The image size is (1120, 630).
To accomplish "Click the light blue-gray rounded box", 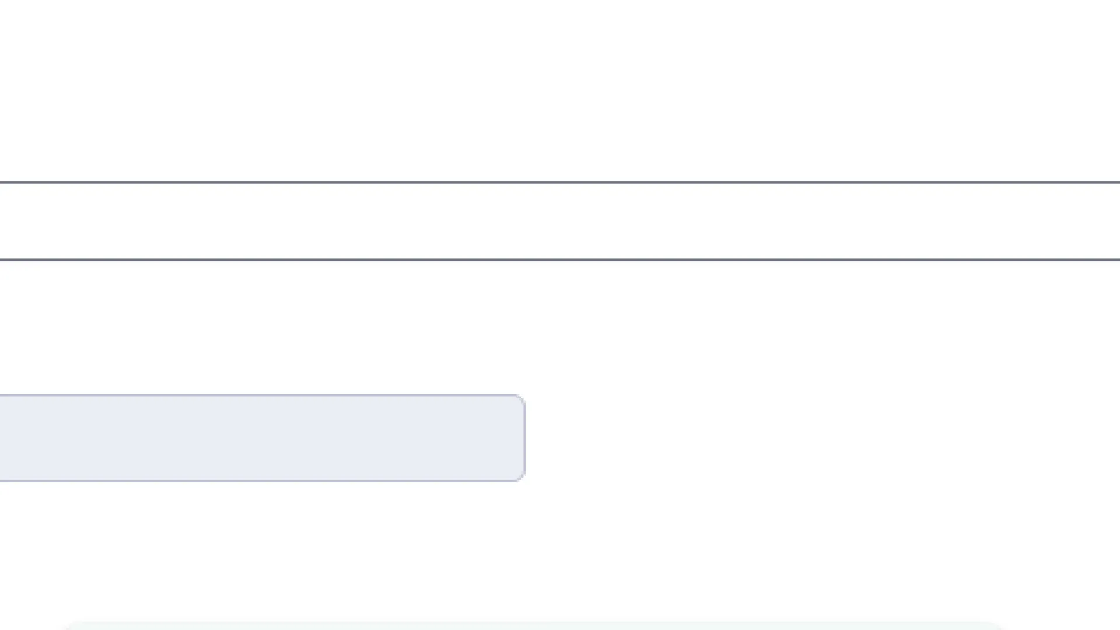I will pyautogui.click(x=262, y=438).
